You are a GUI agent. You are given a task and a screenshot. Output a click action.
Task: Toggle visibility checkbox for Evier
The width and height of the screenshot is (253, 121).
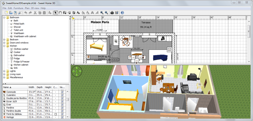coord(63,104)
